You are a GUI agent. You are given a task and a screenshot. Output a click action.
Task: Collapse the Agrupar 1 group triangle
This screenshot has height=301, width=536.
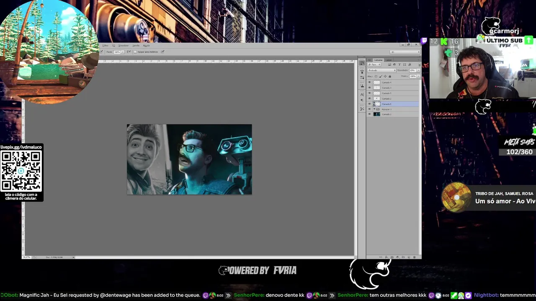point(374,109)
